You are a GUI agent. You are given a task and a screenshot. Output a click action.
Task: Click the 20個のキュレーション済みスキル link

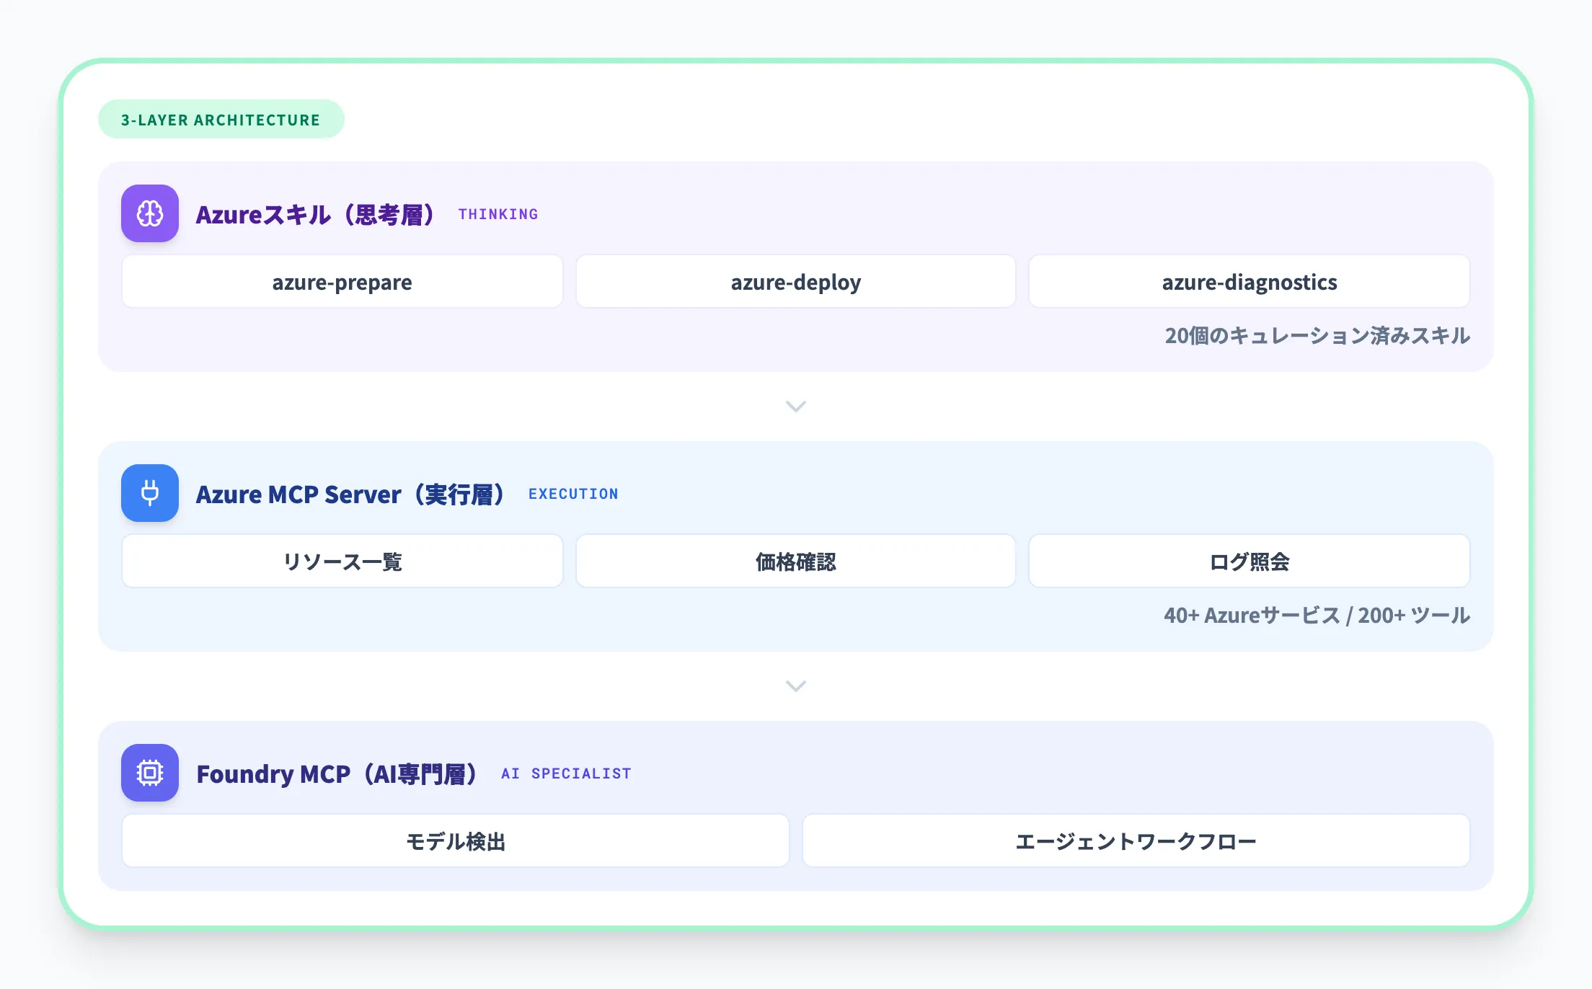[1317, 336]
